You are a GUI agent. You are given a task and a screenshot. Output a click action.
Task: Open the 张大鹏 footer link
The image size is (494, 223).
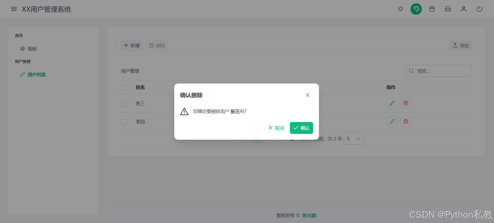click(x=309, y=216)
